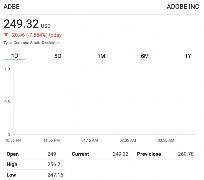
Task: Click the 01:15 AM time axis label
Action: click(89, 140)
